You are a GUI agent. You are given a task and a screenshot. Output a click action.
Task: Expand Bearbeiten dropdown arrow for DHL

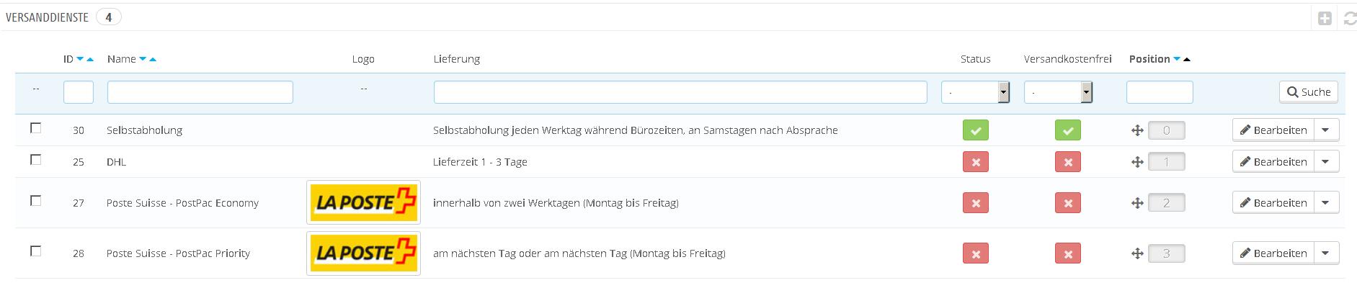1325,162
